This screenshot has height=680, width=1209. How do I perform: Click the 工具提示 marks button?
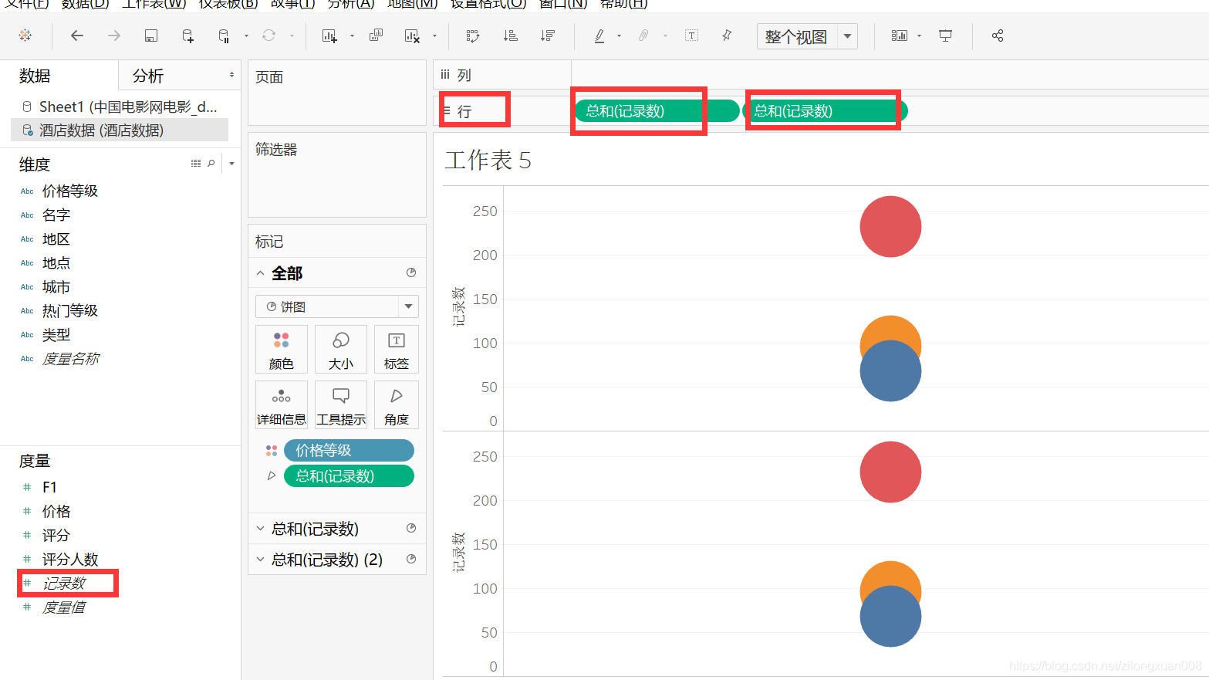tap(341, 405)
